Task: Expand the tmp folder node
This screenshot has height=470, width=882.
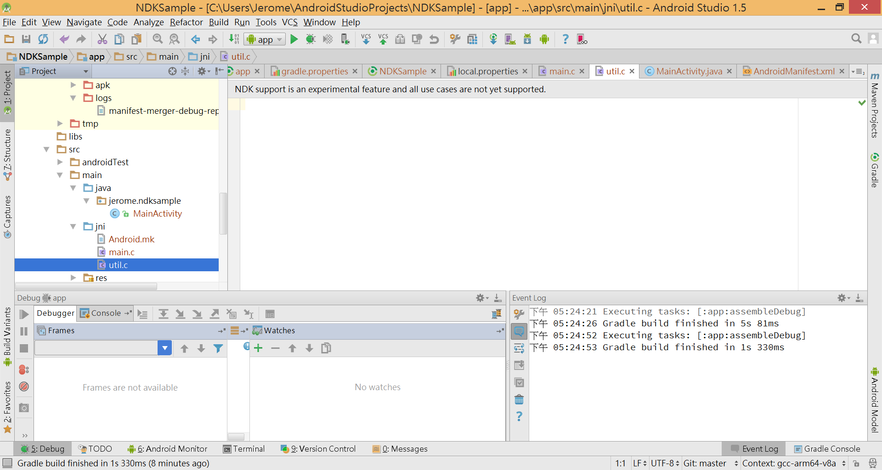Action: [60, 123]
